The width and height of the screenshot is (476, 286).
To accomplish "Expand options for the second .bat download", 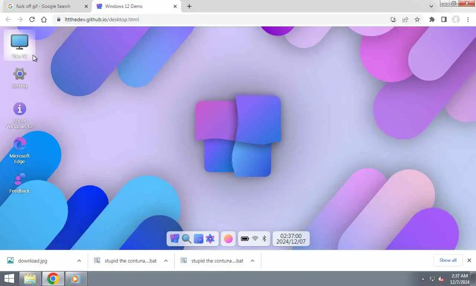I will pos(253,261).
